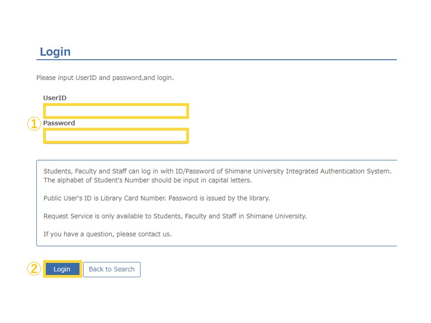Image resolution: width=431 pixels, height=323 pixels.
Task: Click the 'Public User's ID is Library Card Number' sentence
Action: [x=105, y=198]
